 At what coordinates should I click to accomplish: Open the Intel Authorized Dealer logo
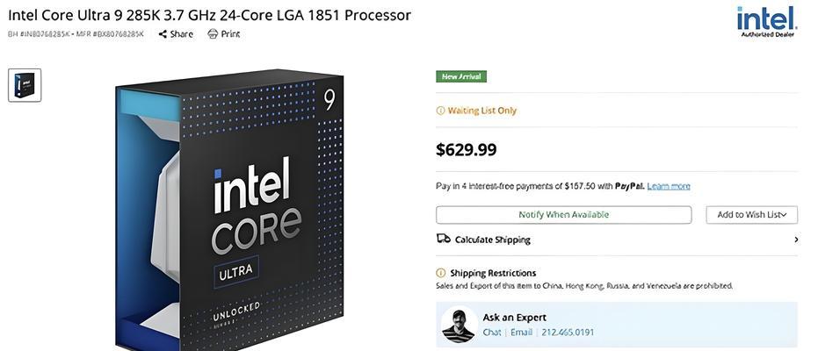point(767,21)
